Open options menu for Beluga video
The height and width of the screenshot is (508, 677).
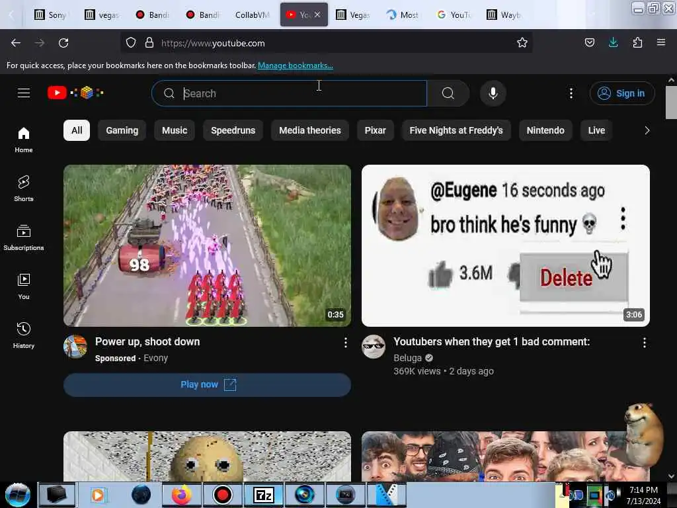click(644, 343)
